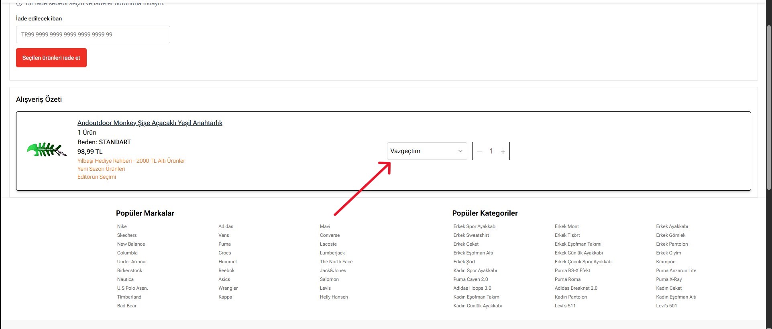The image size is (772, 329).
Task: Open the Yılbaşı Hediye Rehberi campaign link
Action: click(x=131, y=161)
